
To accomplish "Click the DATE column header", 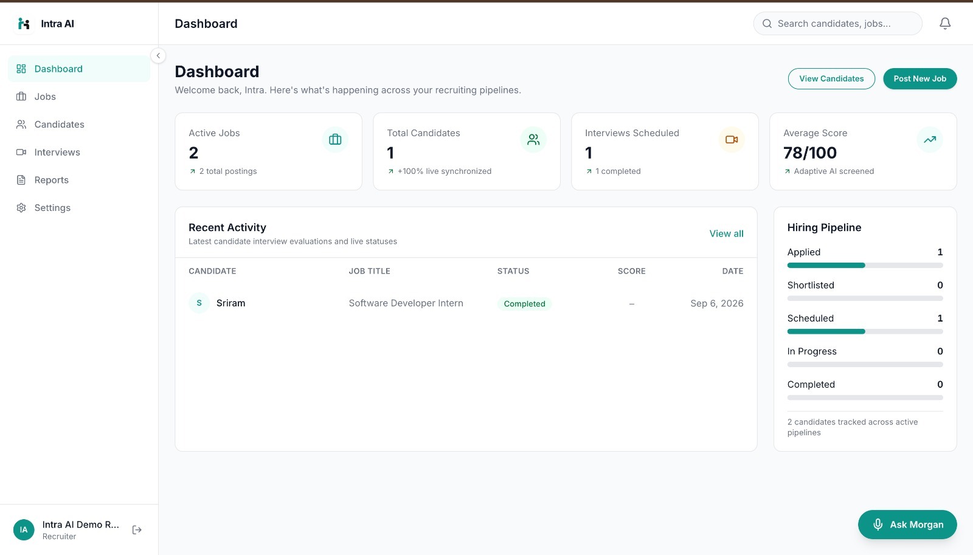I will tap(733, 271).
